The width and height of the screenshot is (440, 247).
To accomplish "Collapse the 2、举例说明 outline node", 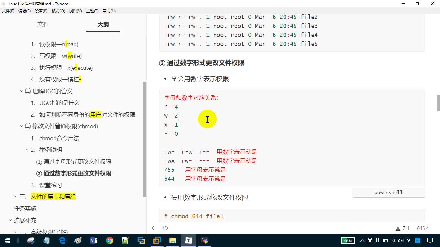I will [27, 150].
